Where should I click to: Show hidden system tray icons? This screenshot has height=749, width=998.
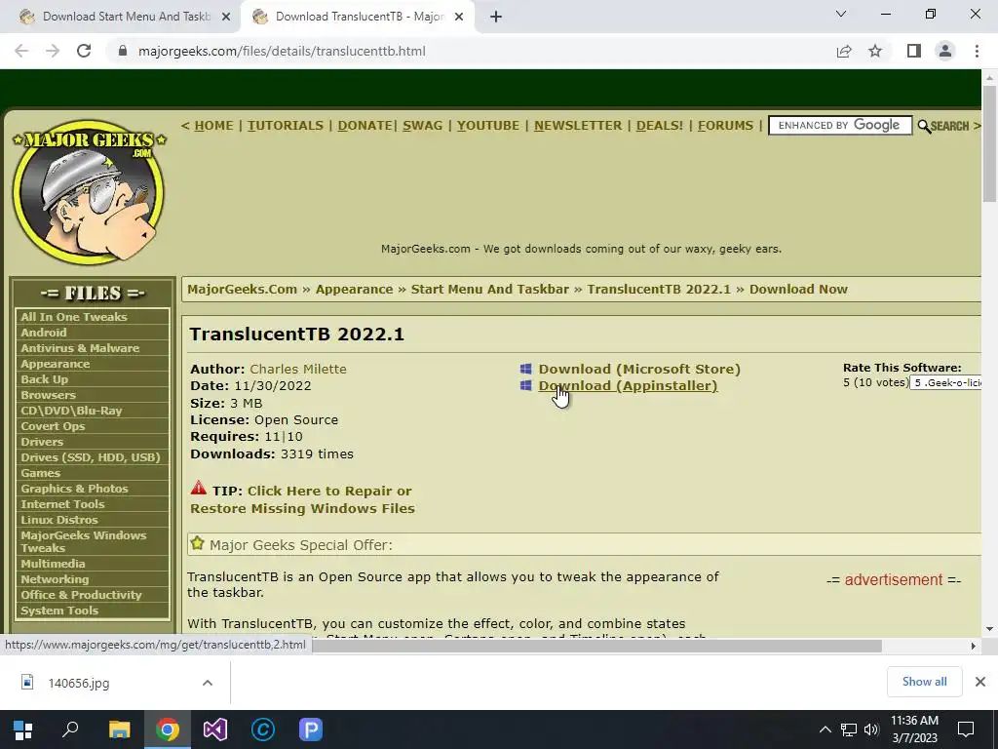(x=825, y=729)
